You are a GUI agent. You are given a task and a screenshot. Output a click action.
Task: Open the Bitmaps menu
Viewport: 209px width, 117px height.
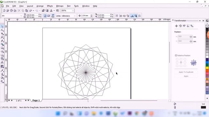pos(60,6)
